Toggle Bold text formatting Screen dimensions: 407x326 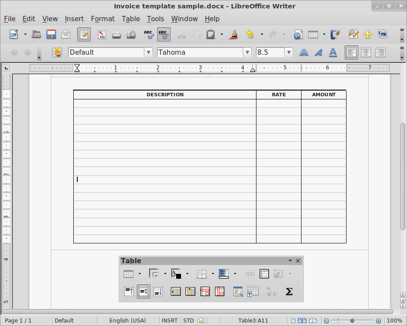304,53
